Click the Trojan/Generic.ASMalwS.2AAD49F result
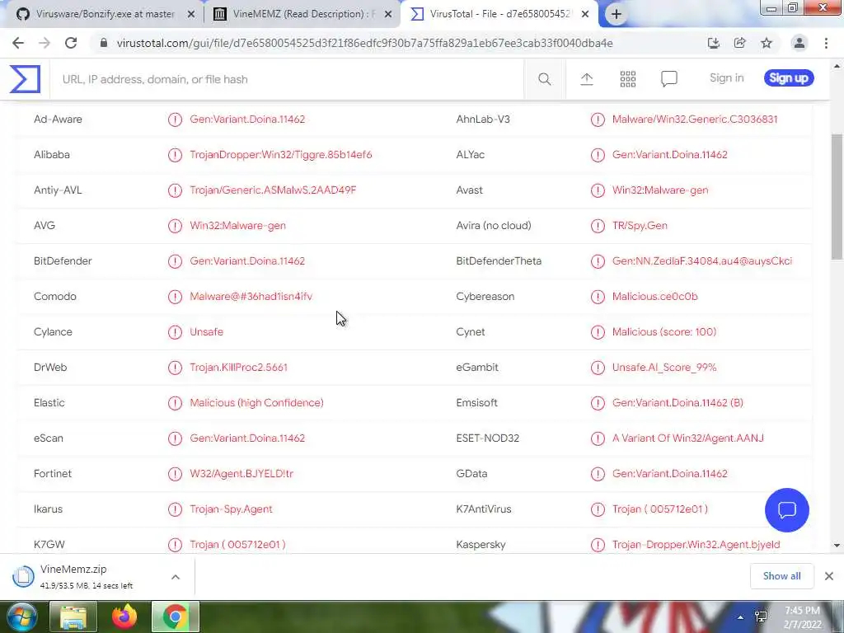Screen dimensions: 844x633 coord(273,190)
